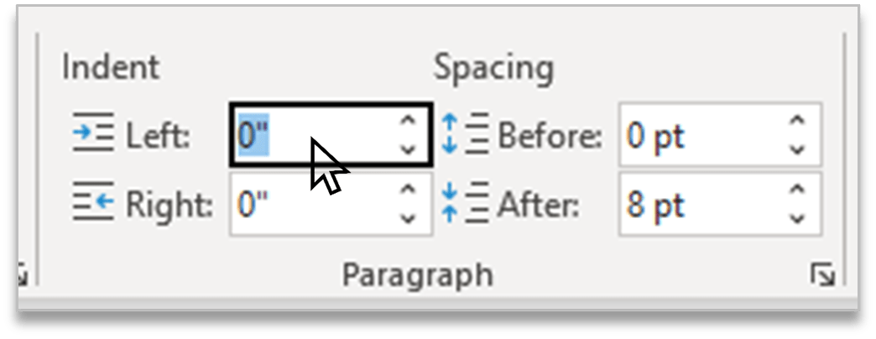Click the Indent section heading
Image resolution: width=876 pixels, height=339 pixels.
tap(111, 67)
